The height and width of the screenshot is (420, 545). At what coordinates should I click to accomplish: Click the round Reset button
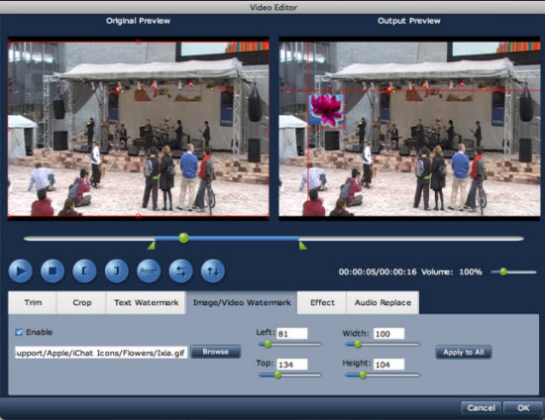click(x=149, y=271)
